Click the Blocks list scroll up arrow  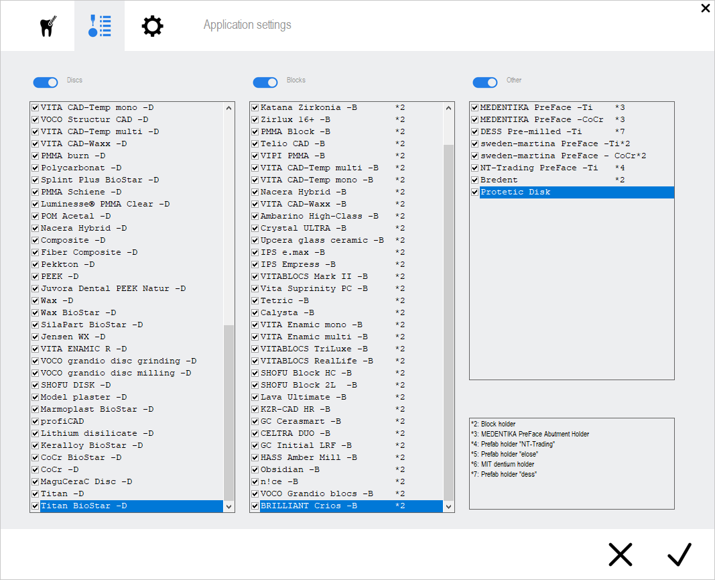click(x=449, y=108)
